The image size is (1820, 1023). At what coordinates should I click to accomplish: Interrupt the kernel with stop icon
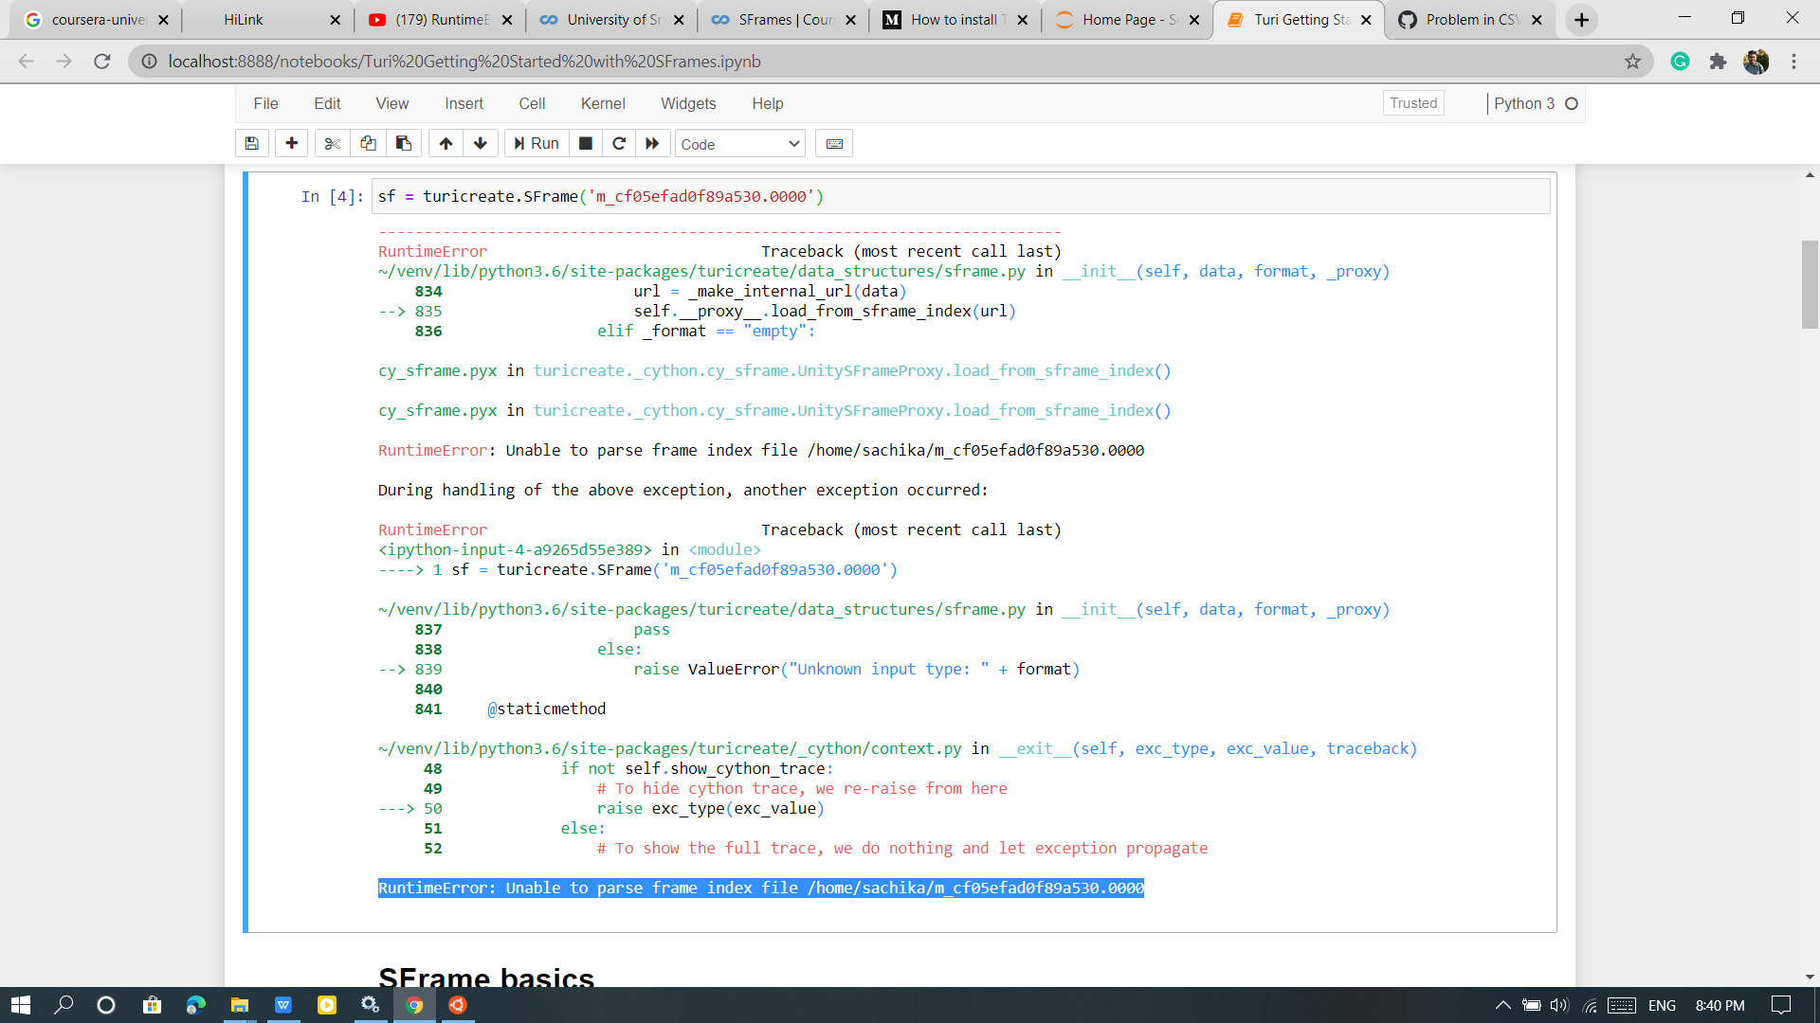click(585, 143)
